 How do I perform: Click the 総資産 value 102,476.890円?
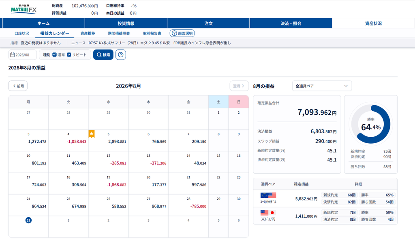(85, 6)
